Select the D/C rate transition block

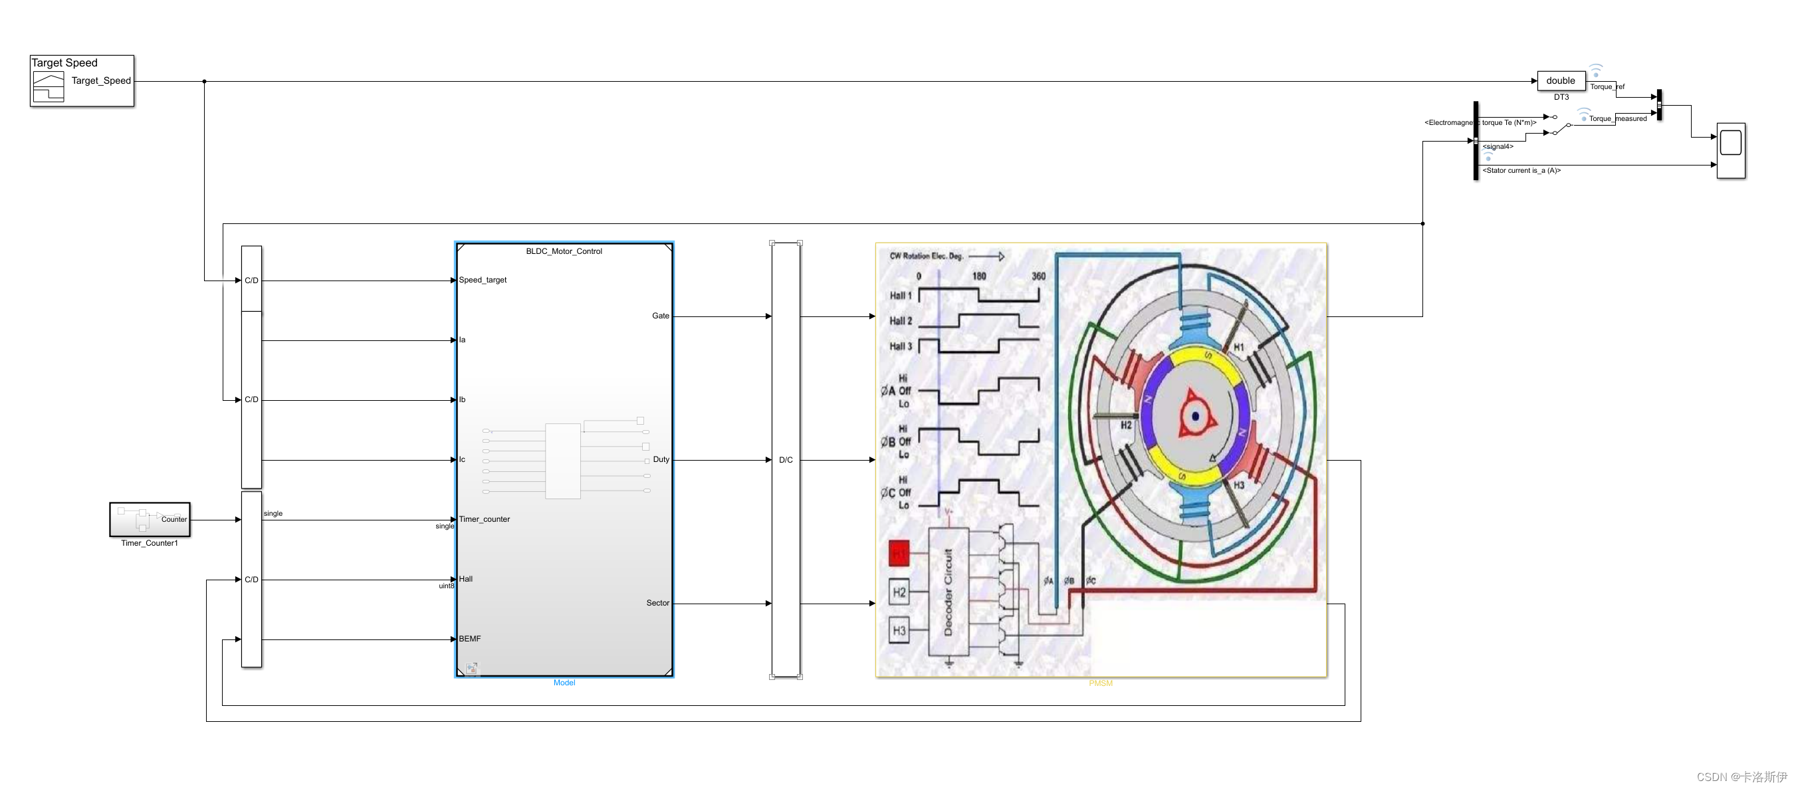pyautogui.click(x=785, y=460)
